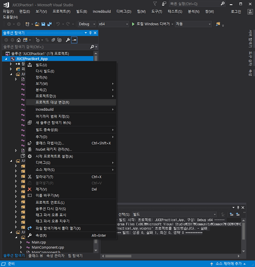This screenshot has width=255, height=267.
Task: Open Solution Explorer window options dropdown arrow
Action: [x=86, y=33]
